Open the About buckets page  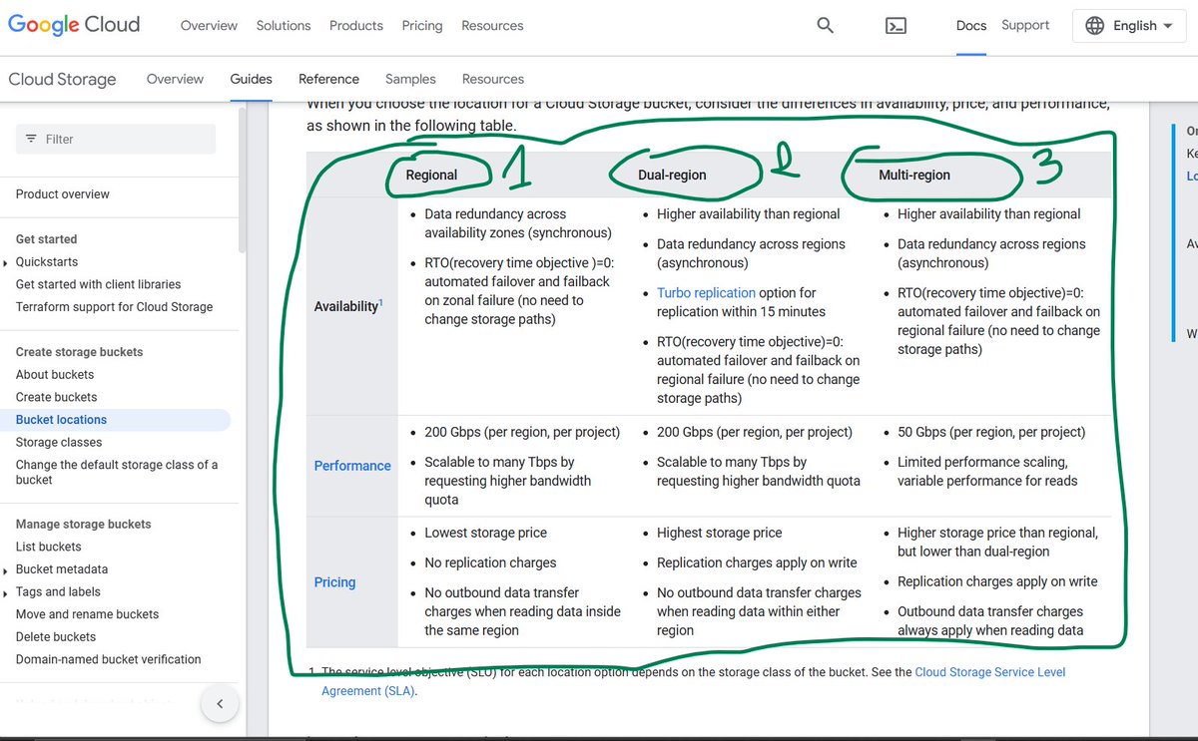(55, 375)
